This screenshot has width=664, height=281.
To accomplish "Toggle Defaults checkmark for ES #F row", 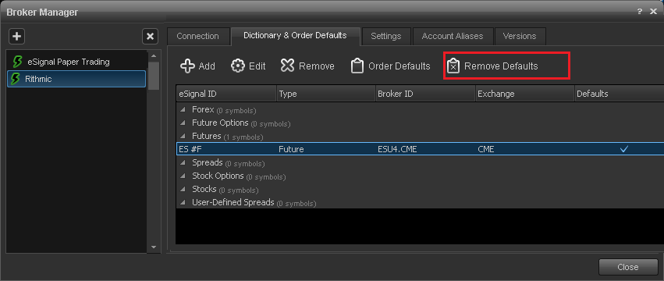I will click(623, 149).
